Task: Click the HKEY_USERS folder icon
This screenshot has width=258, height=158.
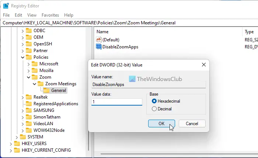Action: tap(17, 144)
